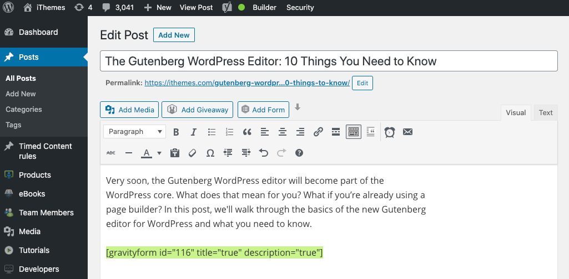Viewport: 569px width, 279px height.
Task: Open the text color picker arrow
Action: pyautogui.click(x=159, y=153)
